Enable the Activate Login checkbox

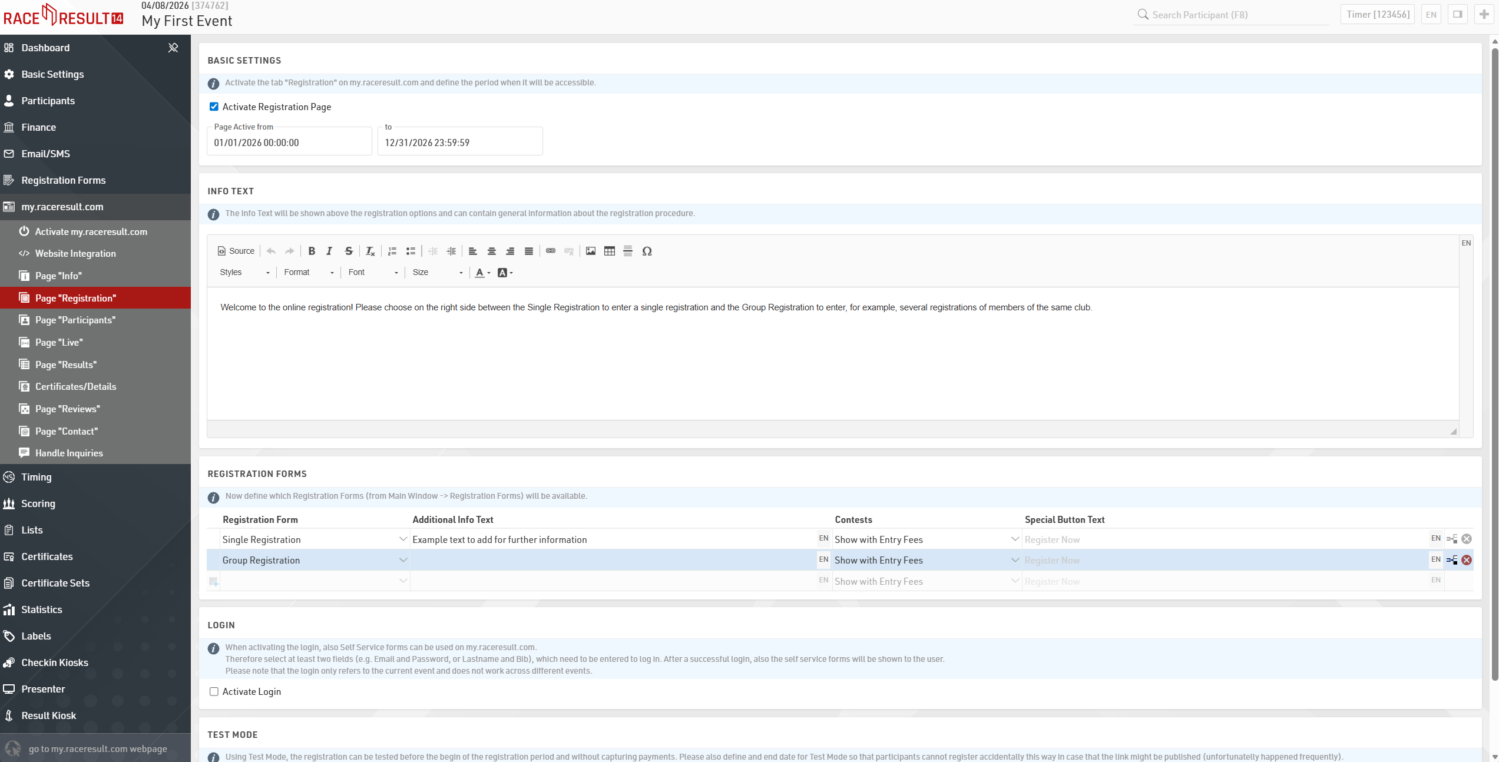[214, 691]
